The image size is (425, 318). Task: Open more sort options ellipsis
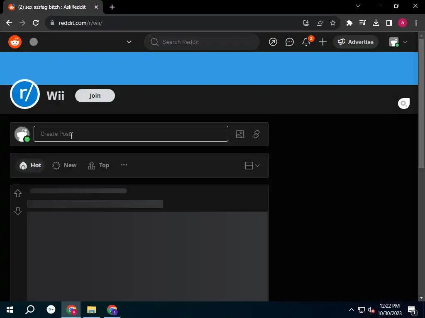tap(124, 165)
